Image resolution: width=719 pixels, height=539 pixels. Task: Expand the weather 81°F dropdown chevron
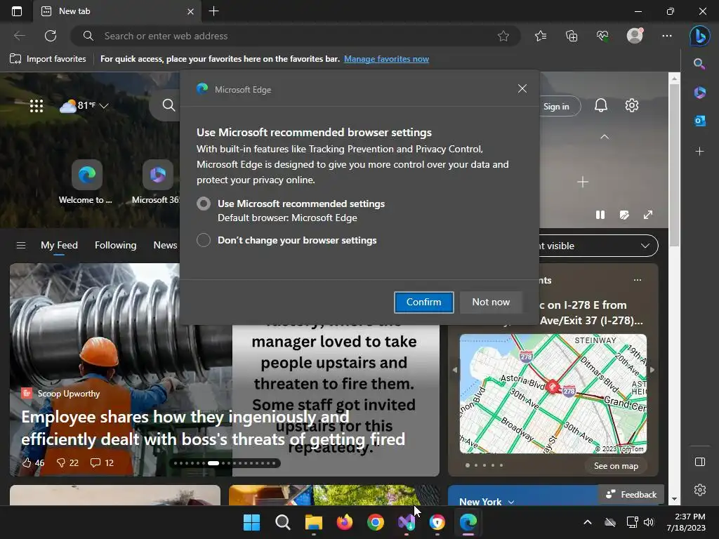pyautogui.click(x=104, y=106)
